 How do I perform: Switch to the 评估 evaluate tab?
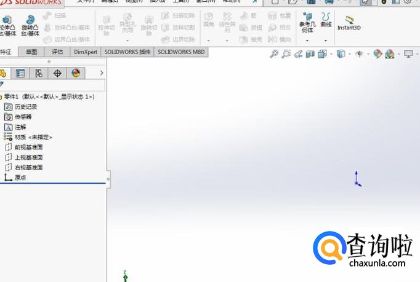(57, 52)
